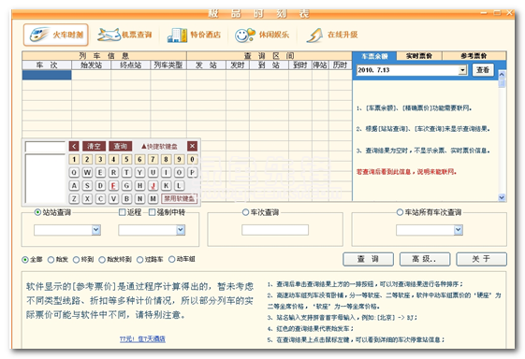
Task: Select the 终到 filter radio button
Action: click(77, 259)
